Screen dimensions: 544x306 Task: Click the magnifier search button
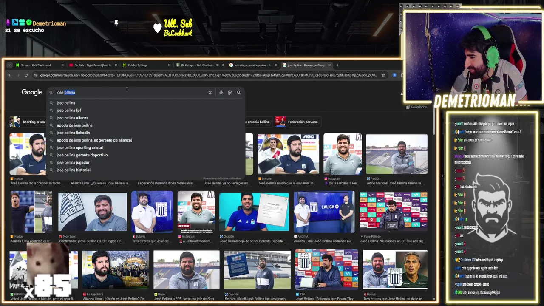pos(239,92)
